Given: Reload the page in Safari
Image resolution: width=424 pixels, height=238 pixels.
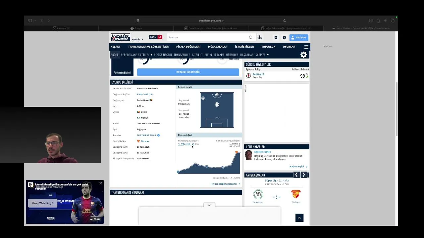Looking at the screenshot, I should coord(285,20).
